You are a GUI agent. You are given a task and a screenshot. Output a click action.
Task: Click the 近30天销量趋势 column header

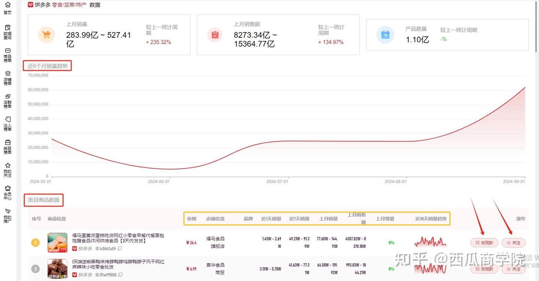tap(431, 219)
